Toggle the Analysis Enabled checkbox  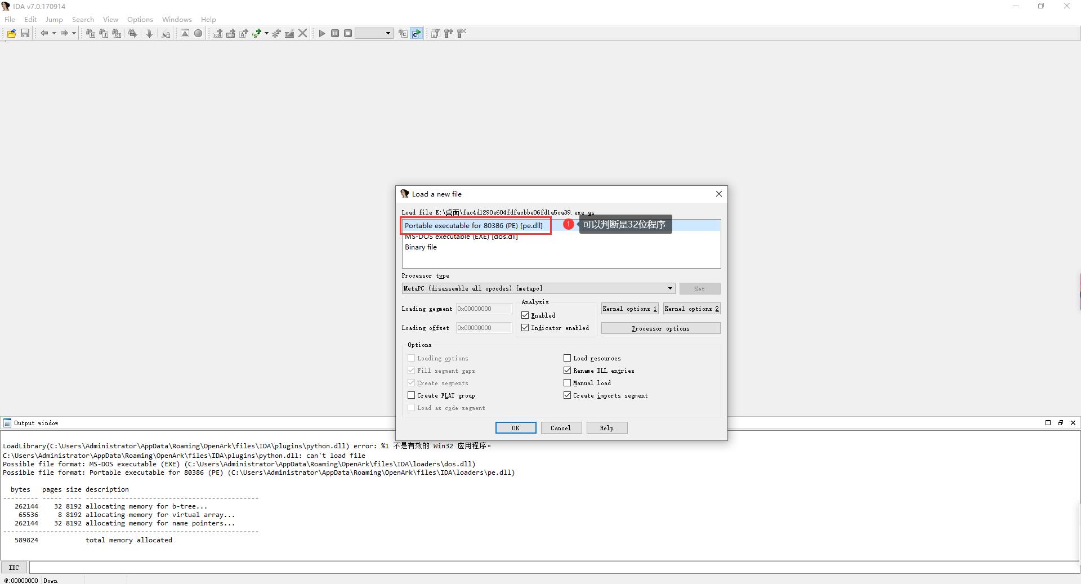click(x=525, y=315)
